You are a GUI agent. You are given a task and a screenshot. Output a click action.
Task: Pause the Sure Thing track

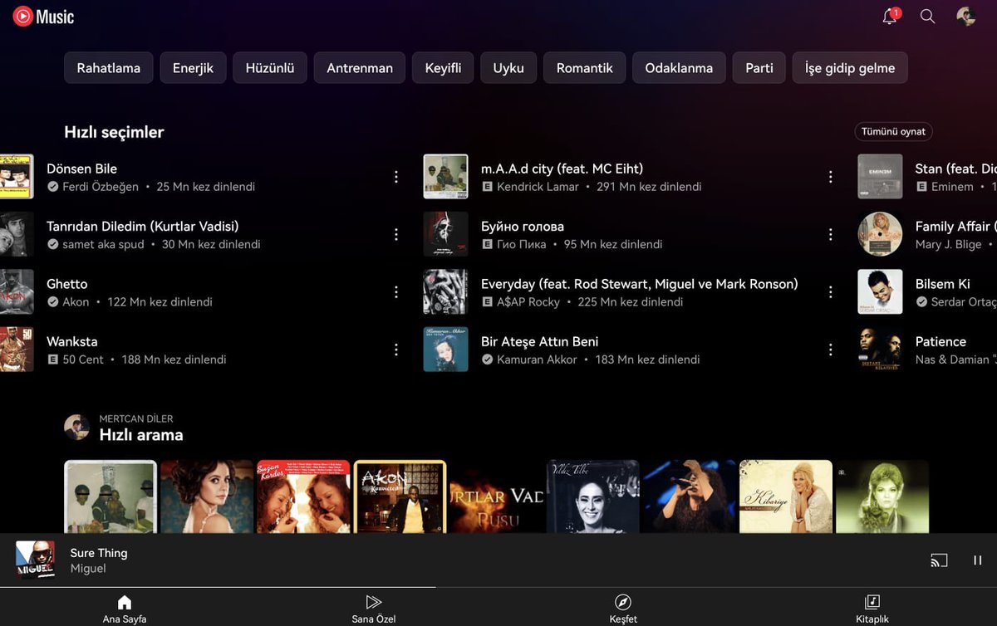coord(977,560)
